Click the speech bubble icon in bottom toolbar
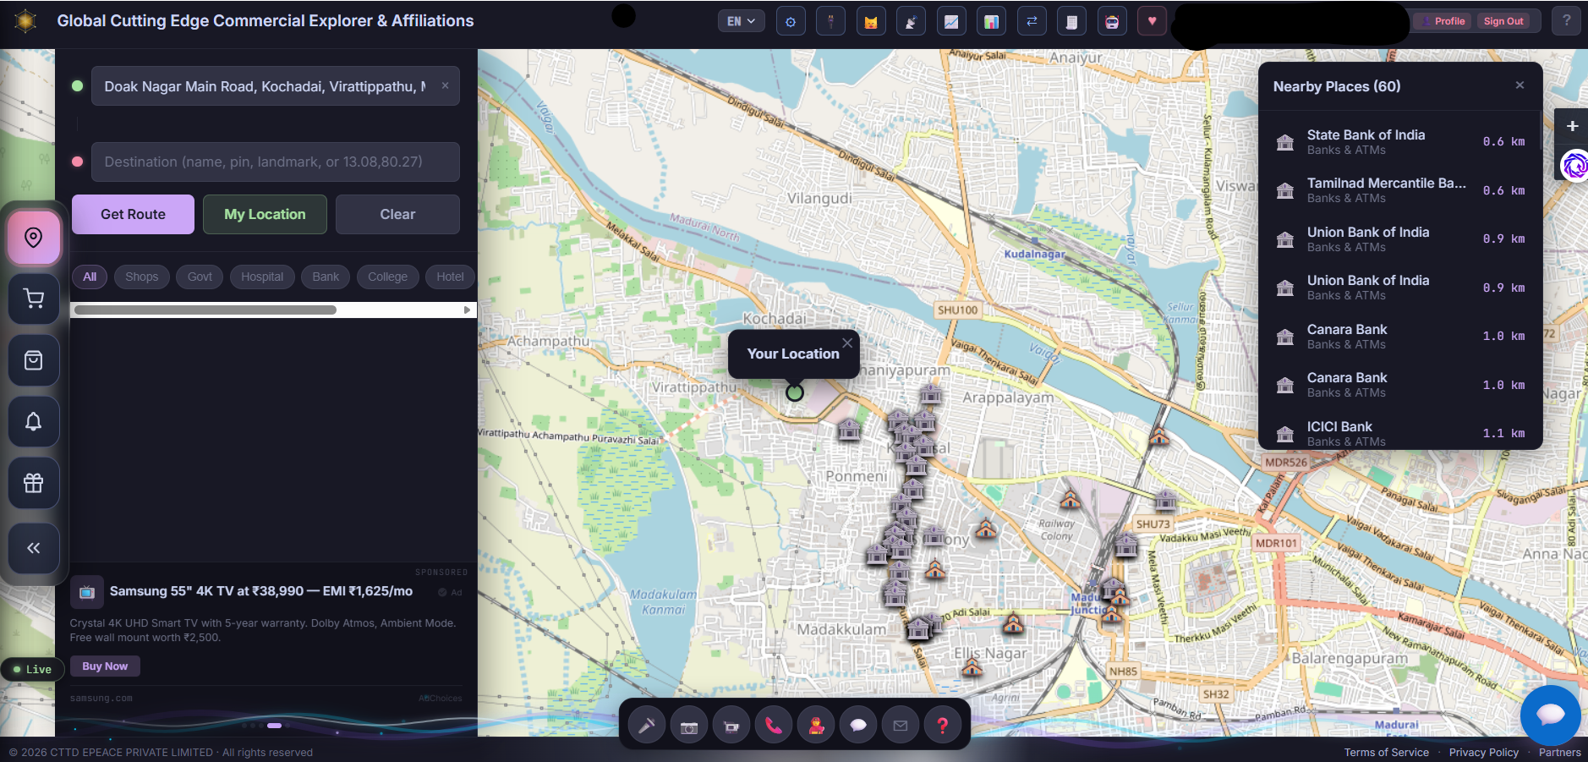 (858, 726)
